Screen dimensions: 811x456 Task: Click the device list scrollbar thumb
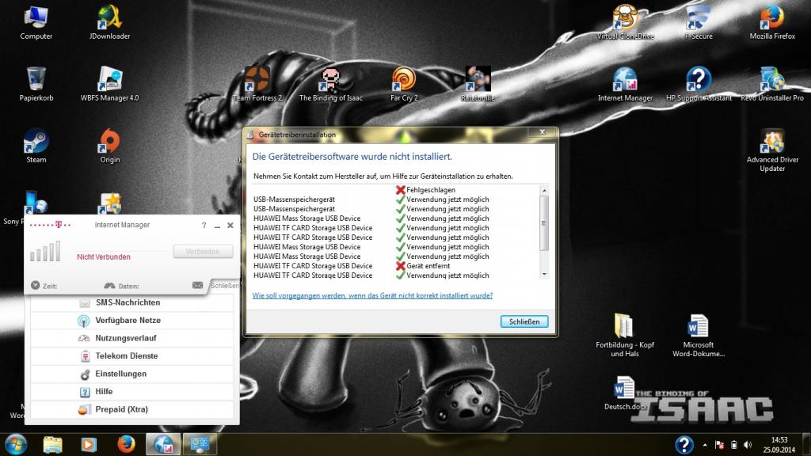pyautogui.click(x=544, y=223)
